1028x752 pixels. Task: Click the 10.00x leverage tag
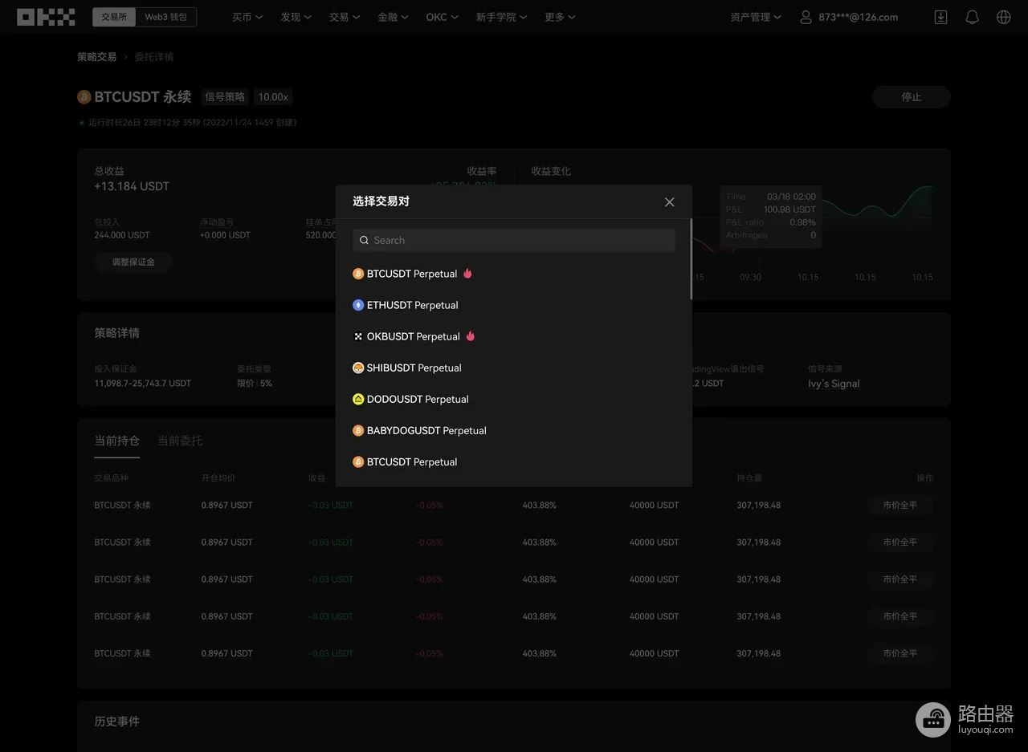pyautogui.click(x=273, y=97)
